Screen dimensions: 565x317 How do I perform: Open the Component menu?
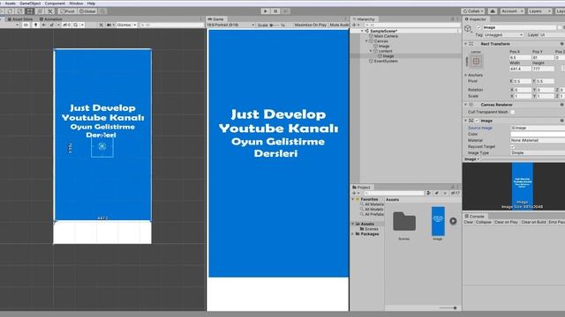(x=55, y=4)
